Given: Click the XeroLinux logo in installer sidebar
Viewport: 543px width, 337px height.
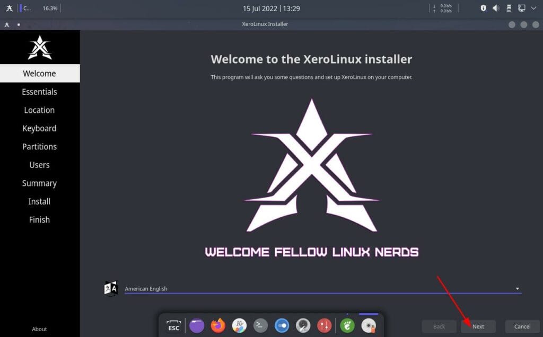Looking at the screenshot, I should (40, 47).
